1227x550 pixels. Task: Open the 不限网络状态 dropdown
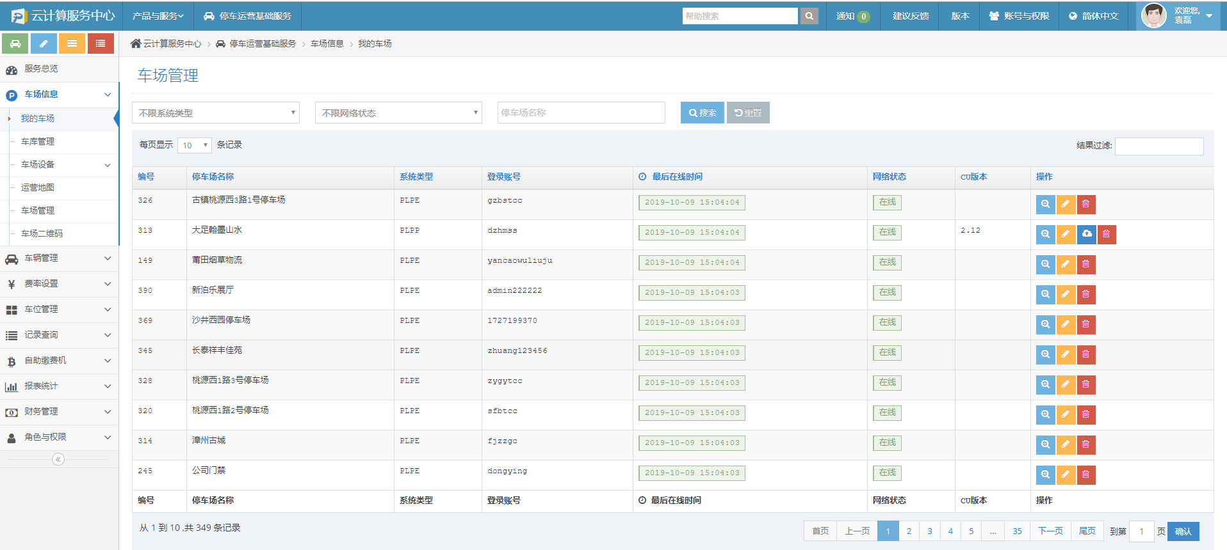(x=398, y=113)
